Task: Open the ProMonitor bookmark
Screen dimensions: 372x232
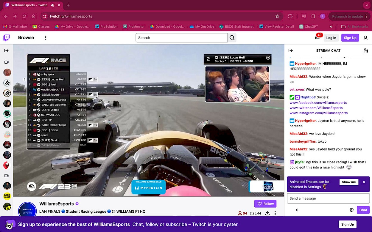Action: click(134, 26)
